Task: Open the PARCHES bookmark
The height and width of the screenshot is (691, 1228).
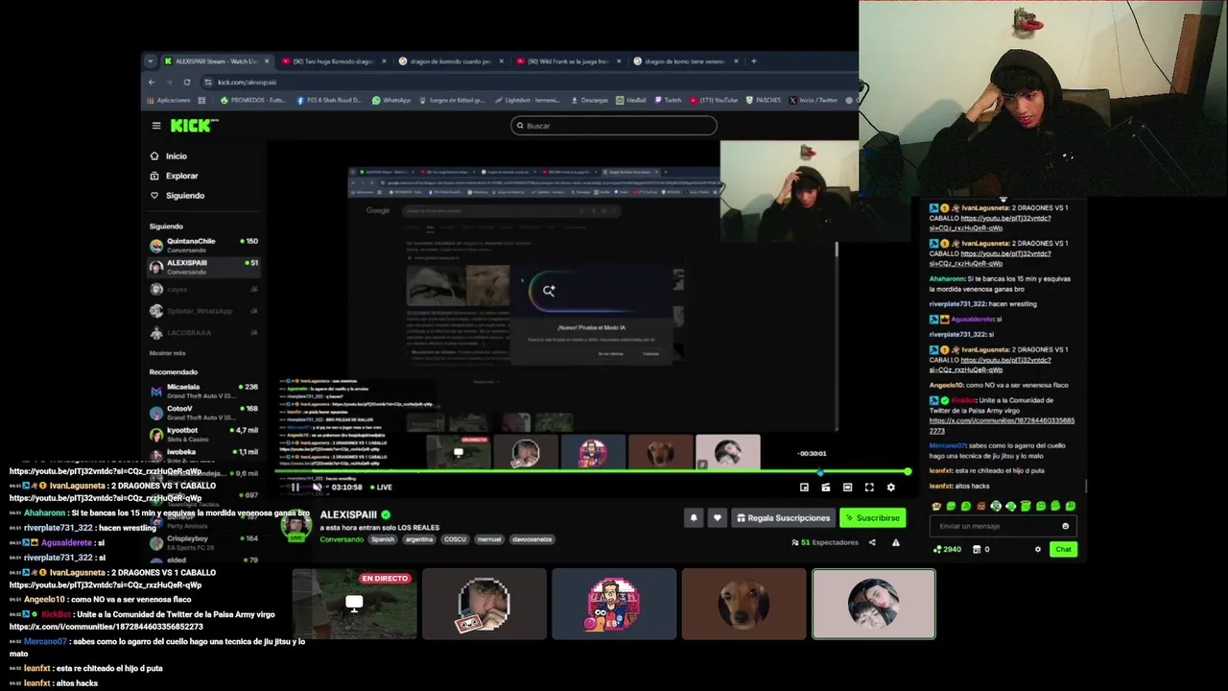Action: [763, 100]
